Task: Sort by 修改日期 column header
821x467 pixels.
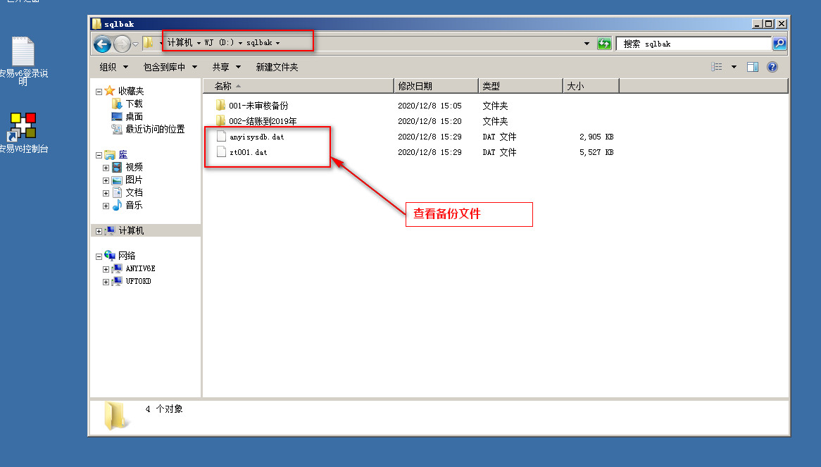Action: [x=436, y=86]
